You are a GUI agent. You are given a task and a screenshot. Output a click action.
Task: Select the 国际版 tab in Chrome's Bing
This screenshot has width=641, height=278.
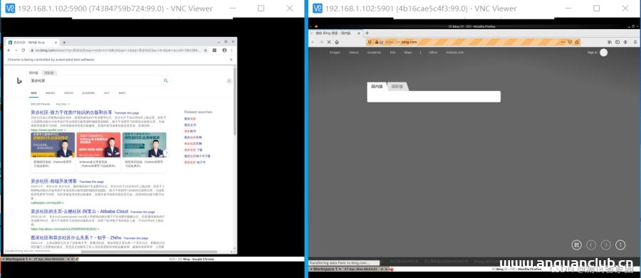click(x=49, y=73)
